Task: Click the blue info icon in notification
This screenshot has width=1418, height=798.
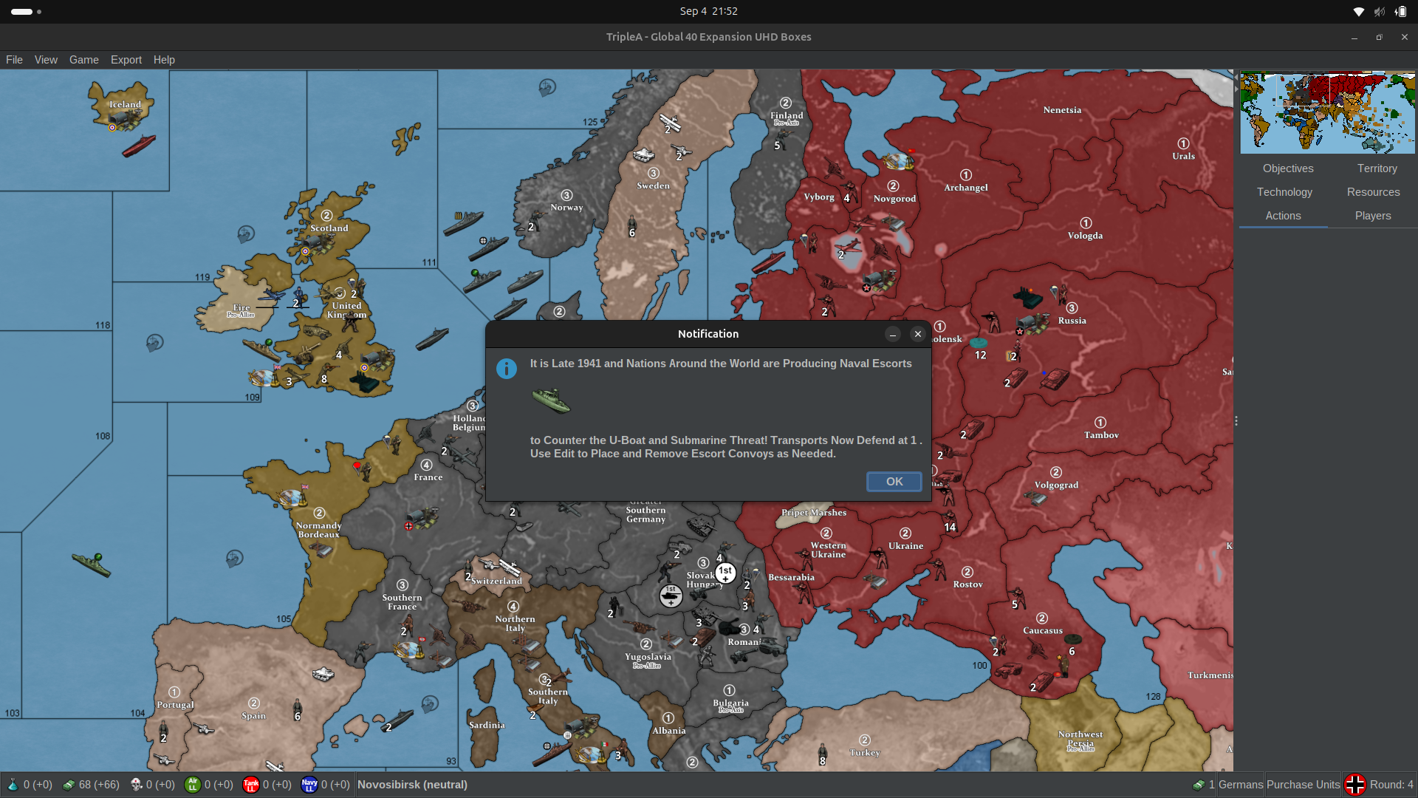Action: coord(507,368)
